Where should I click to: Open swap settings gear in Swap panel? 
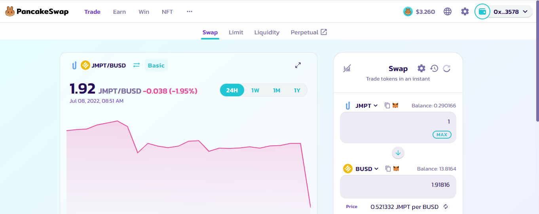tap(421, 68)
